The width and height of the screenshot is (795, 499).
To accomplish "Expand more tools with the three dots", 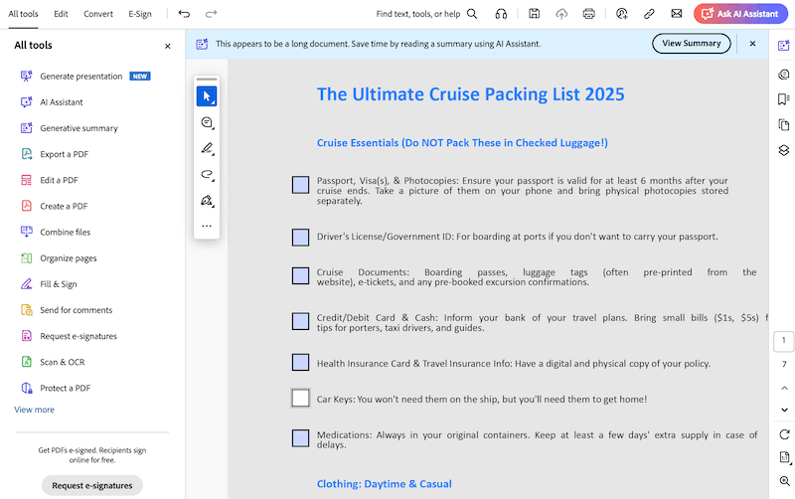I will pyautogui.click(x=207, y=226).
